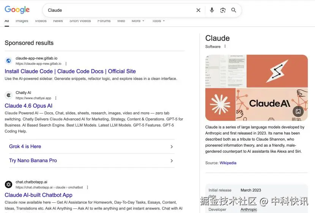The width and height of the screenshot is (315, 213).
Task: Switch to the Forums tab
Action: tap(104, 21)
